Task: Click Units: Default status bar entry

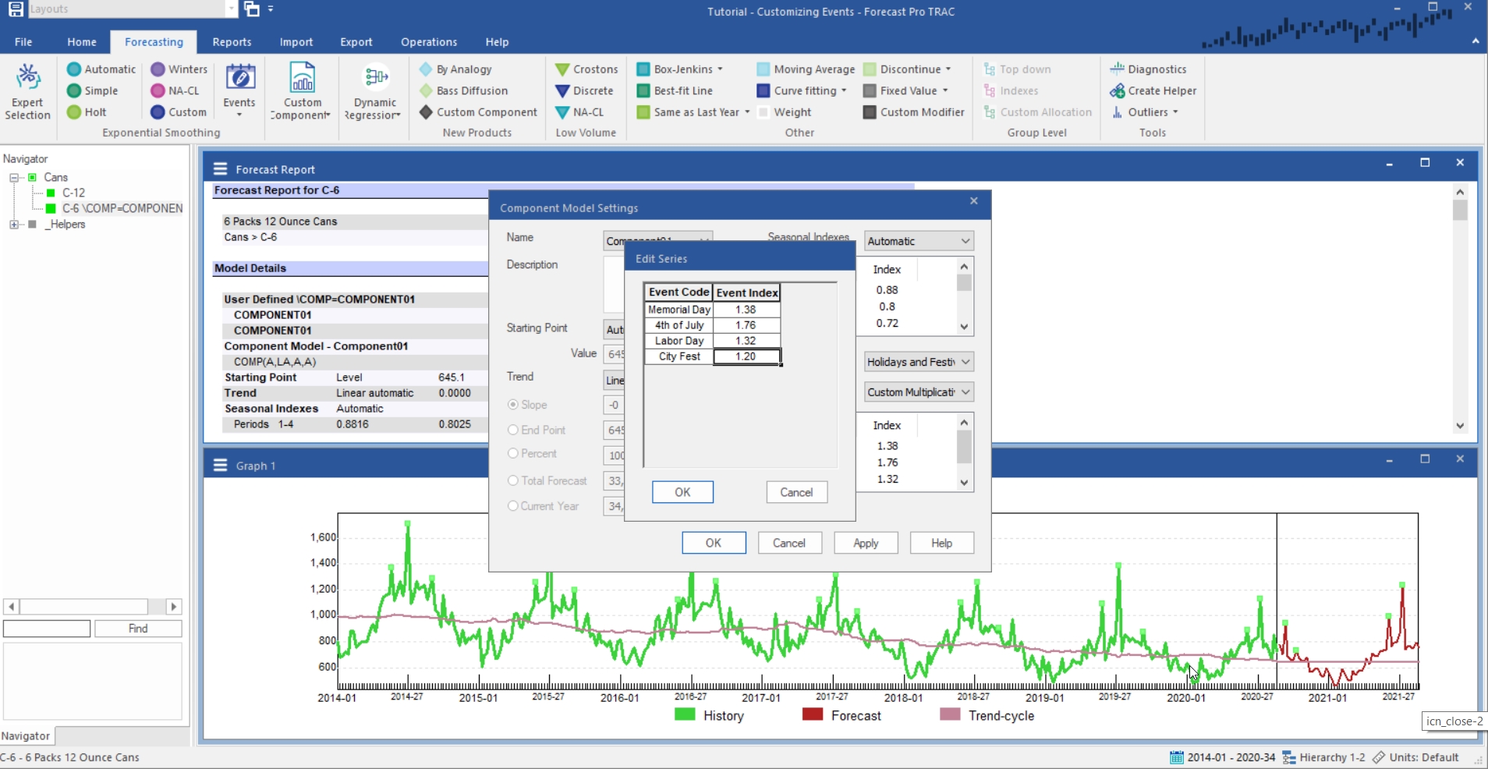Action: tap(1415, 757)
